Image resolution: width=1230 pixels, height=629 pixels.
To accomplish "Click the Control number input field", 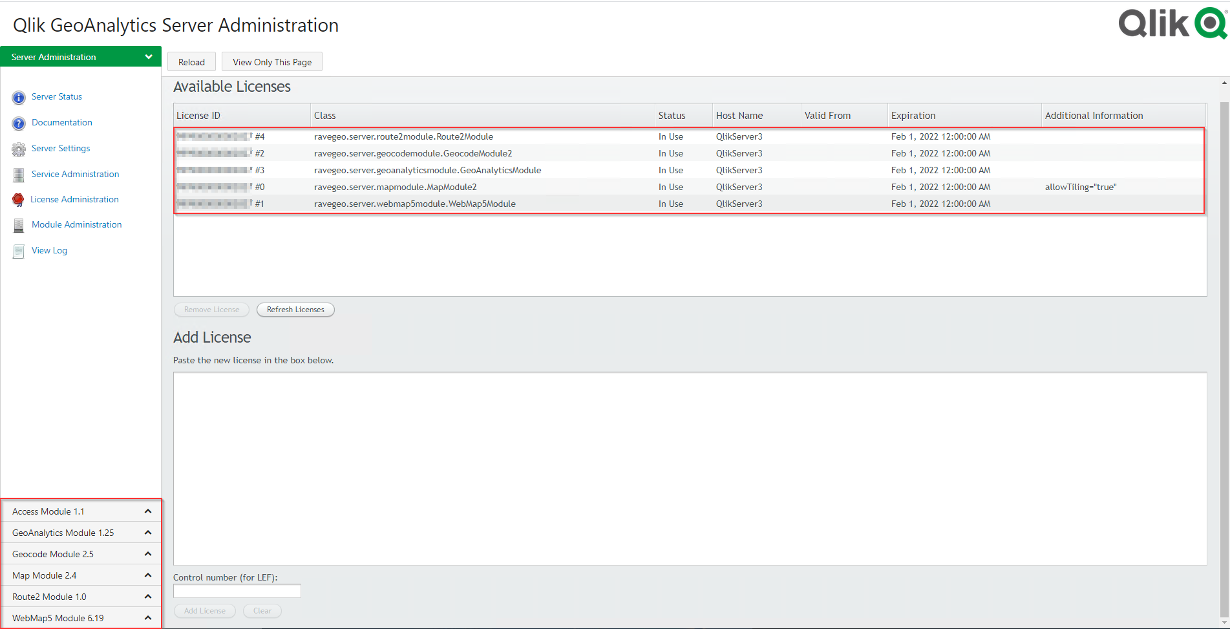I will pyautogui.click(x=237, y=591).
